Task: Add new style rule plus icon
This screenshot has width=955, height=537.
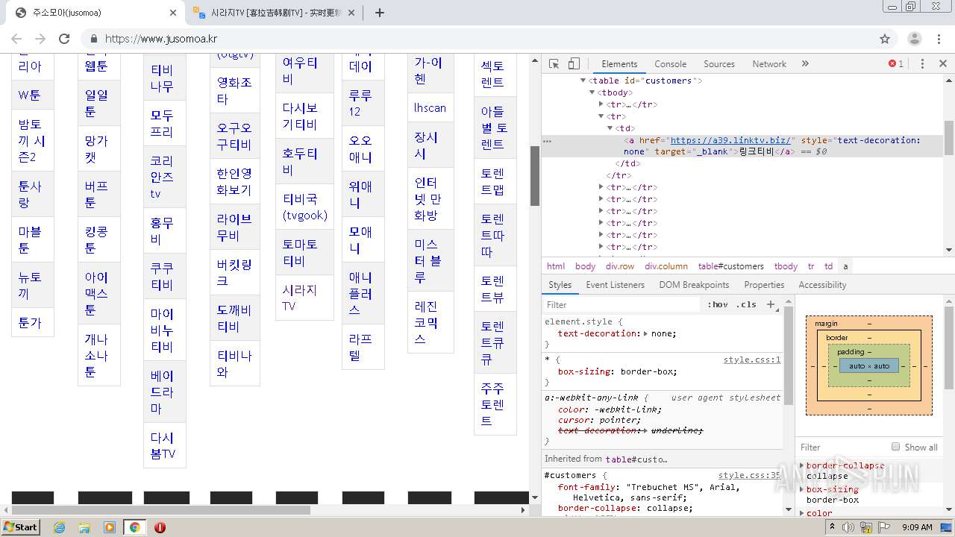Action: (x=771, y=304)
